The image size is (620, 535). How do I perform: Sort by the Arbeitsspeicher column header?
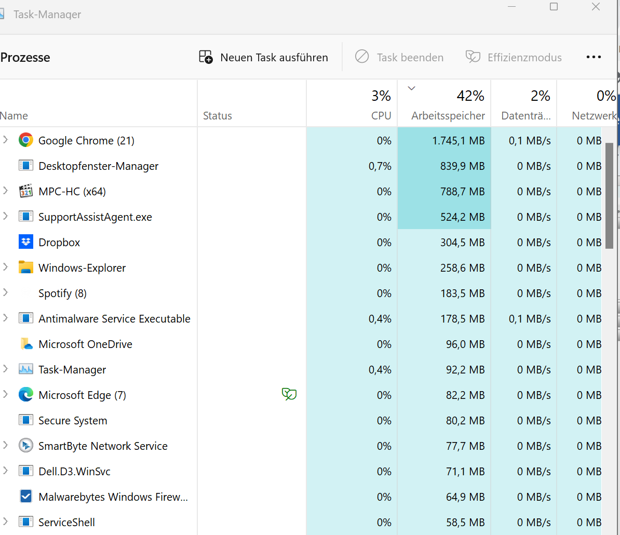444,103
